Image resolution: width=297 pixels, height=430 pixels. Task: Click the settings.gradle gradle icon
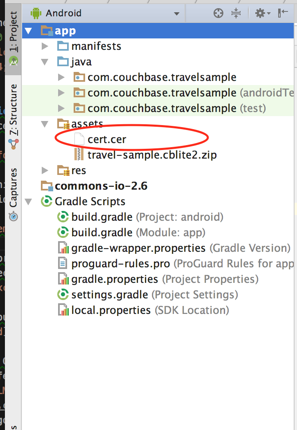63,295
